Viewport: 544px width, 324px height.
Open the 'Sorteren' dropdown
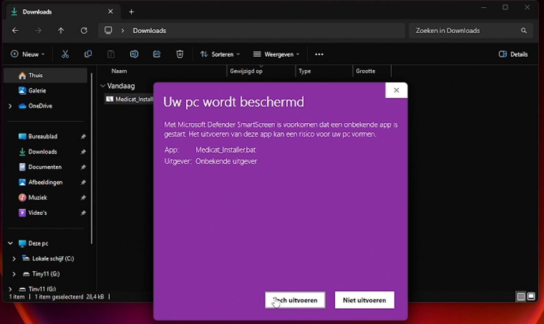[220, 54]
